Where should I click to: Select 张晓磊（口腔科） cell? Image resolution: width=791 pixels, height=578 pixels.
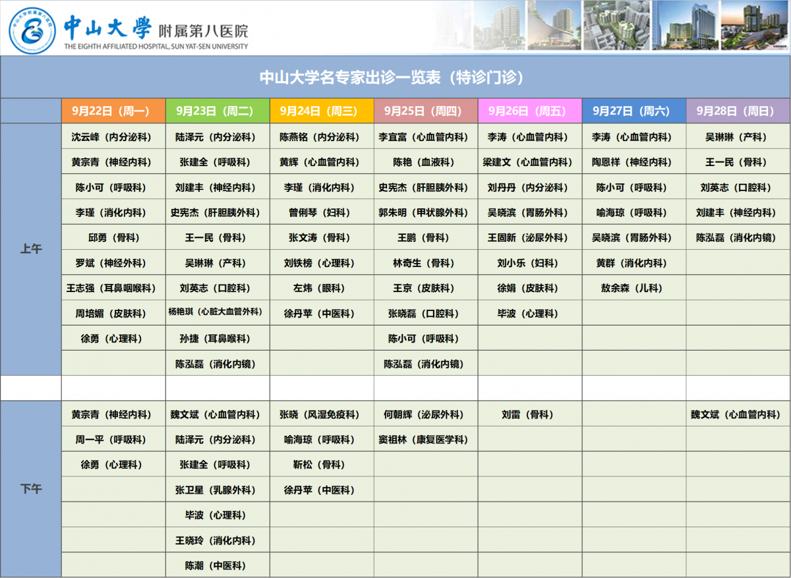click(x=426, y=313)
